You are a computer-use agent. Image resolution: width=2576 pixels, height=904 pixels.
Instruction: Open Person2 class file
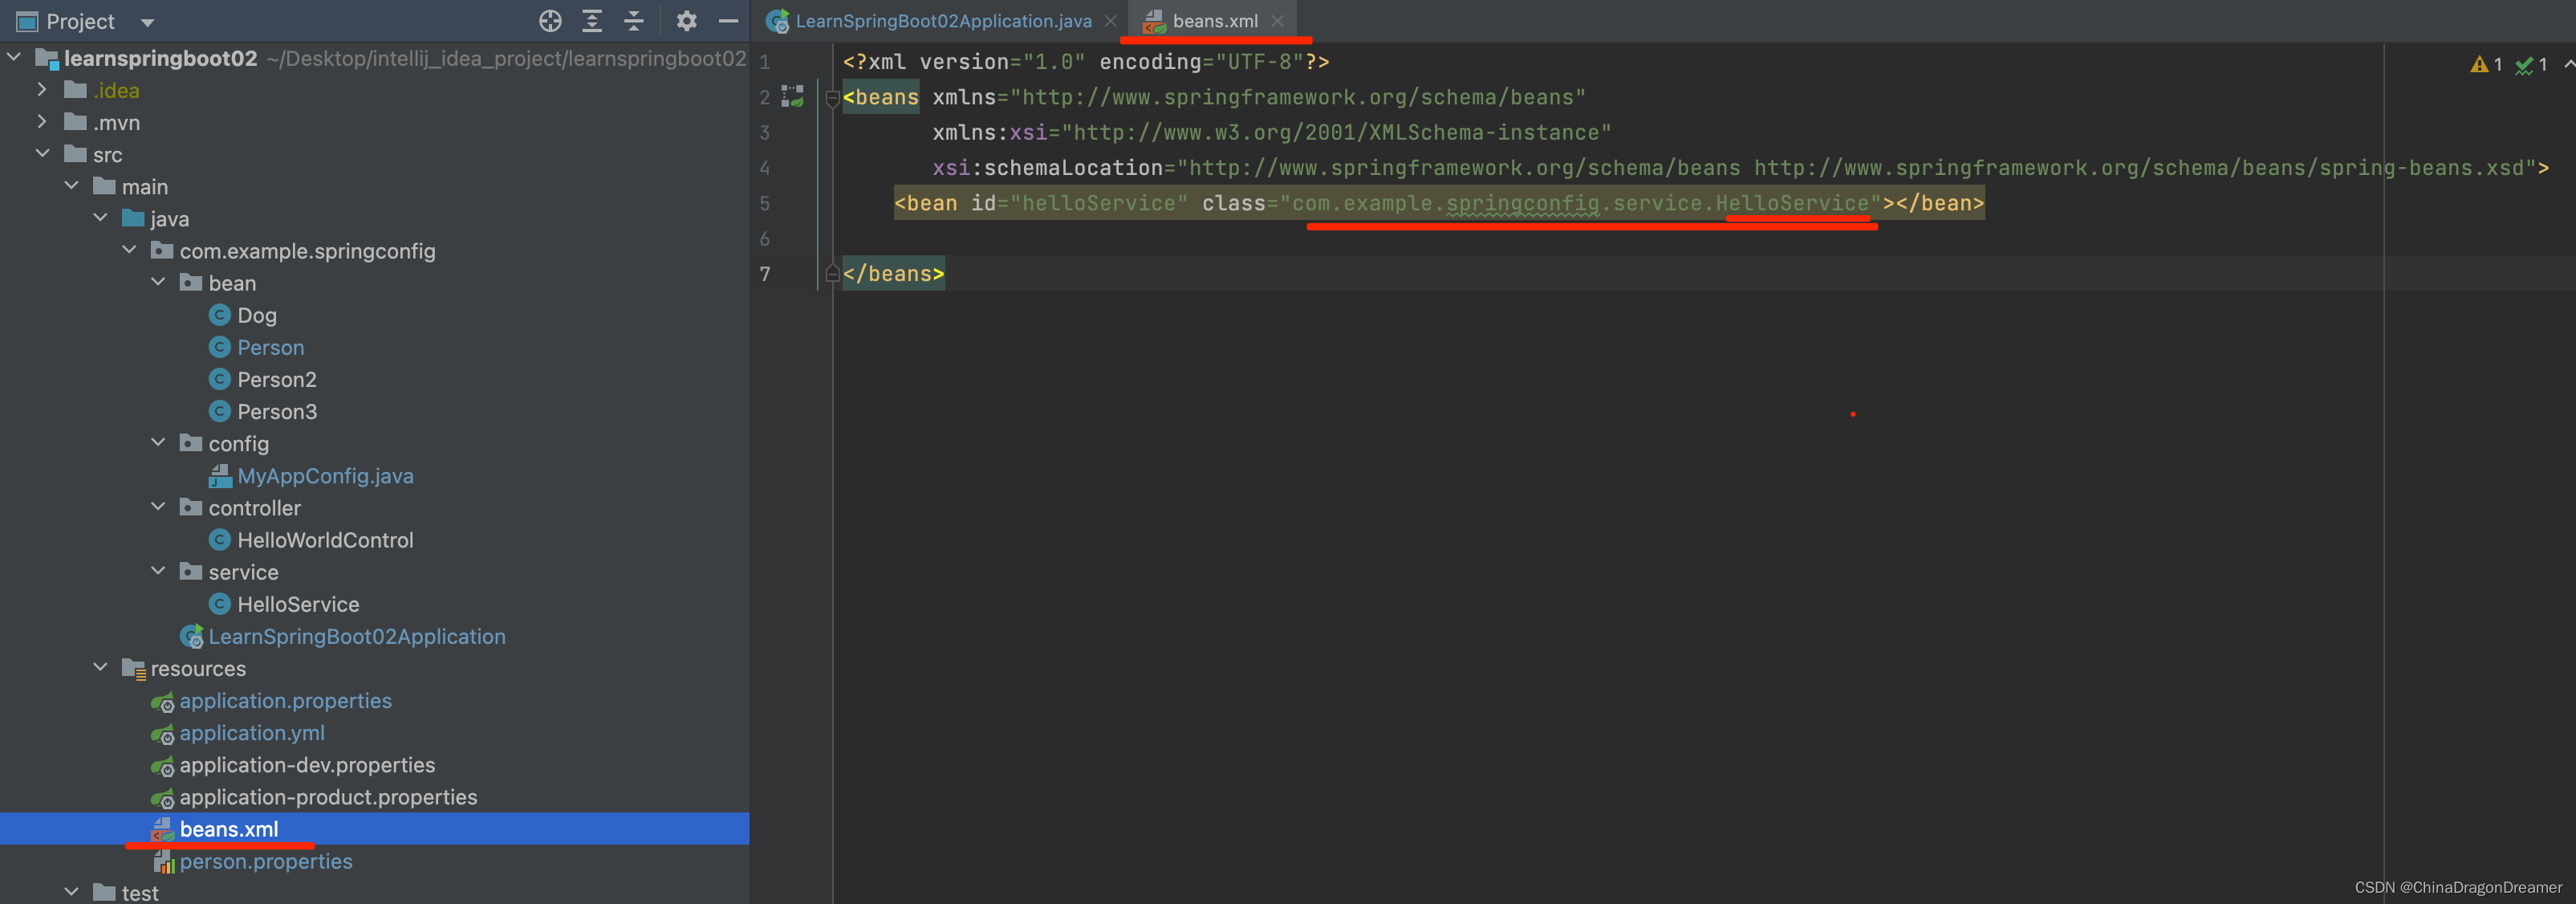coord(277,379)
